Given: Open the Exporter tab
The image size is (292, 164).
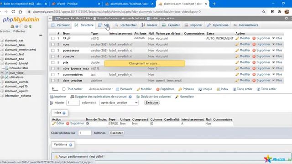Looking at the screenshot, I should click(171, 25).
